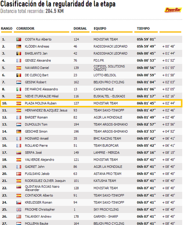This screenshot has height=225, width=183.
Task: Click British flag beside FROOME Christopher
Action: pos(19,209)
